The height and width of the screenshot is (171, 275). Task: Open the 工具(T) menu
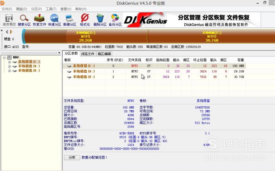[51, 9]
